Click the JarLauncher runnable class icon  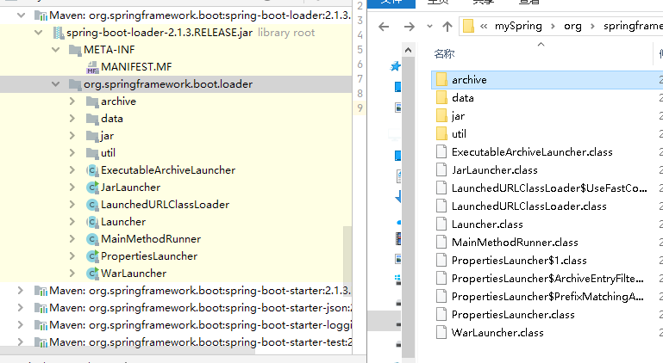92,188
